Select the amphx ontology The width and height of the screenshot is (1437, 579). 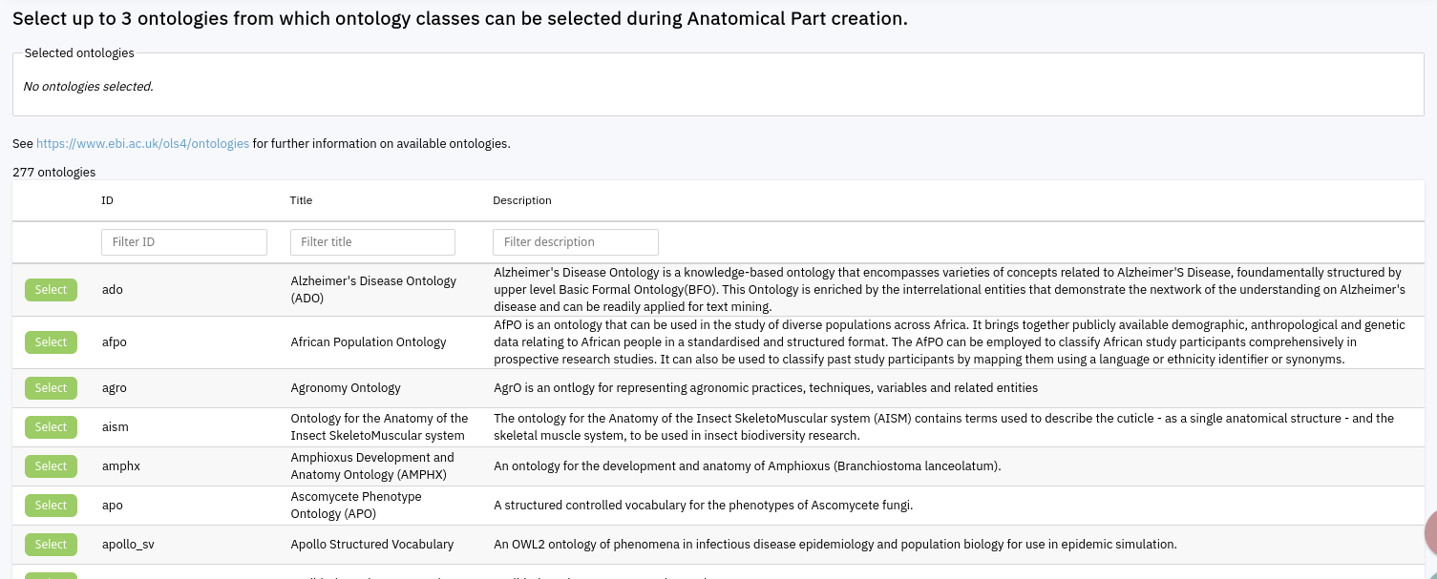click(51, 466)
